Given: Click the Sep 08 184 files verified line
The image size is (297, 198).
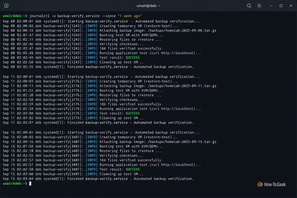Looking at the screenshot, I should pos(83,49).
